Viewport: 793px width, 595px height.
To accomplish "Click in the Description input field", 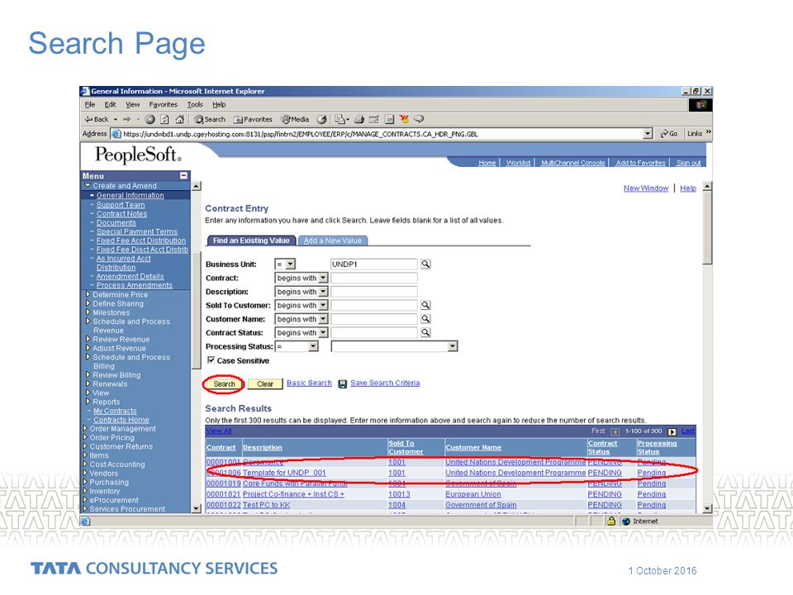I will (373, 292).
